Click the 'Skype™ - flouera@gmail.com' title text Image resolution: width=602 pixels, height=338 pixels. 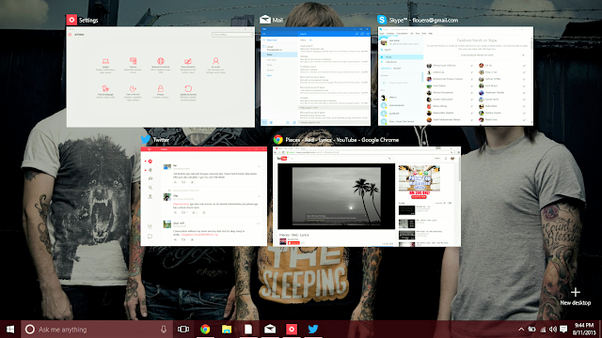423,21
